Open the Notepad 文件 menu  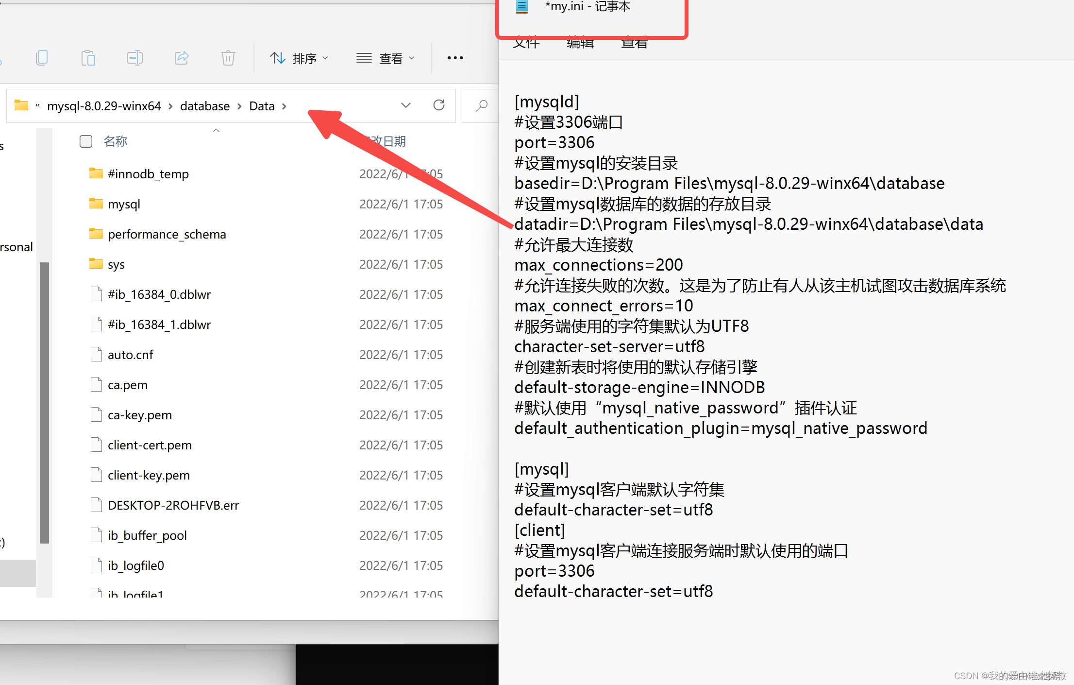pos(526,44)
